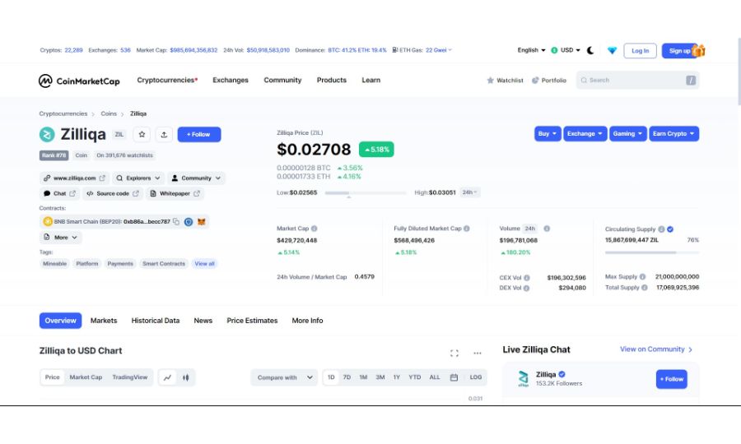Screen dimensions: 741x444
Task: Open 24h price range dropdown
Action: click(x=470, y=192)
